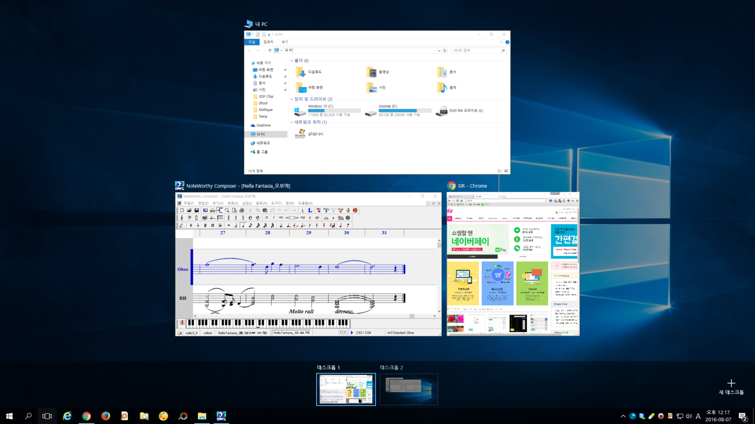The height and width of the screenshot is (424, 755).
Task: Open File Explorer from the taskbar
Action: pos(202,416)
